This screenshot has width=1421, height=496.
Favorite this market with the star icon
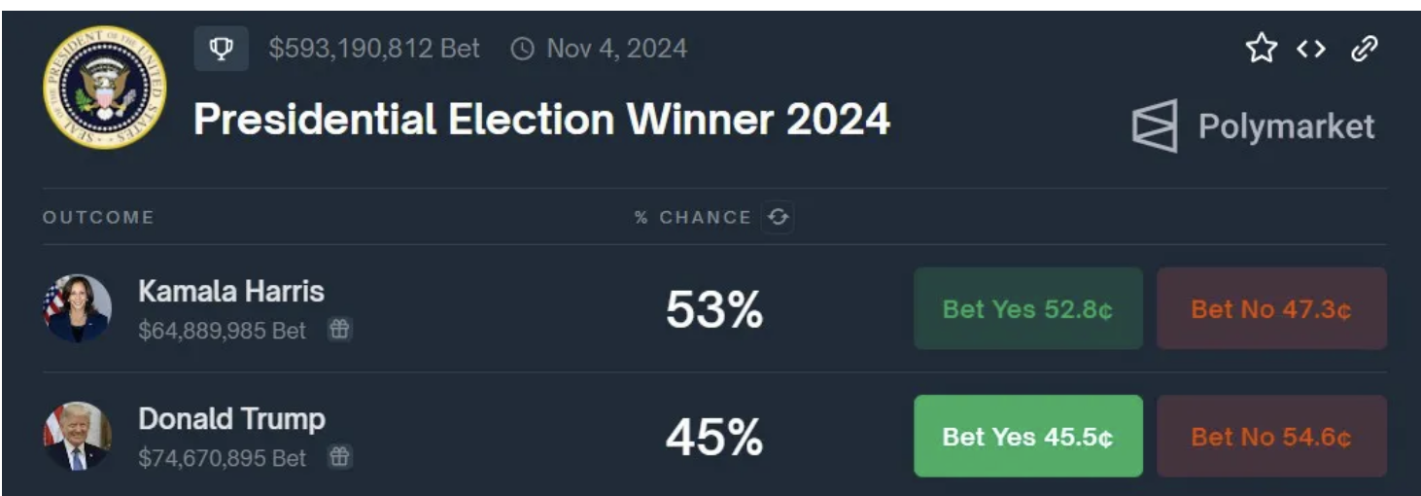point(1261,49)
